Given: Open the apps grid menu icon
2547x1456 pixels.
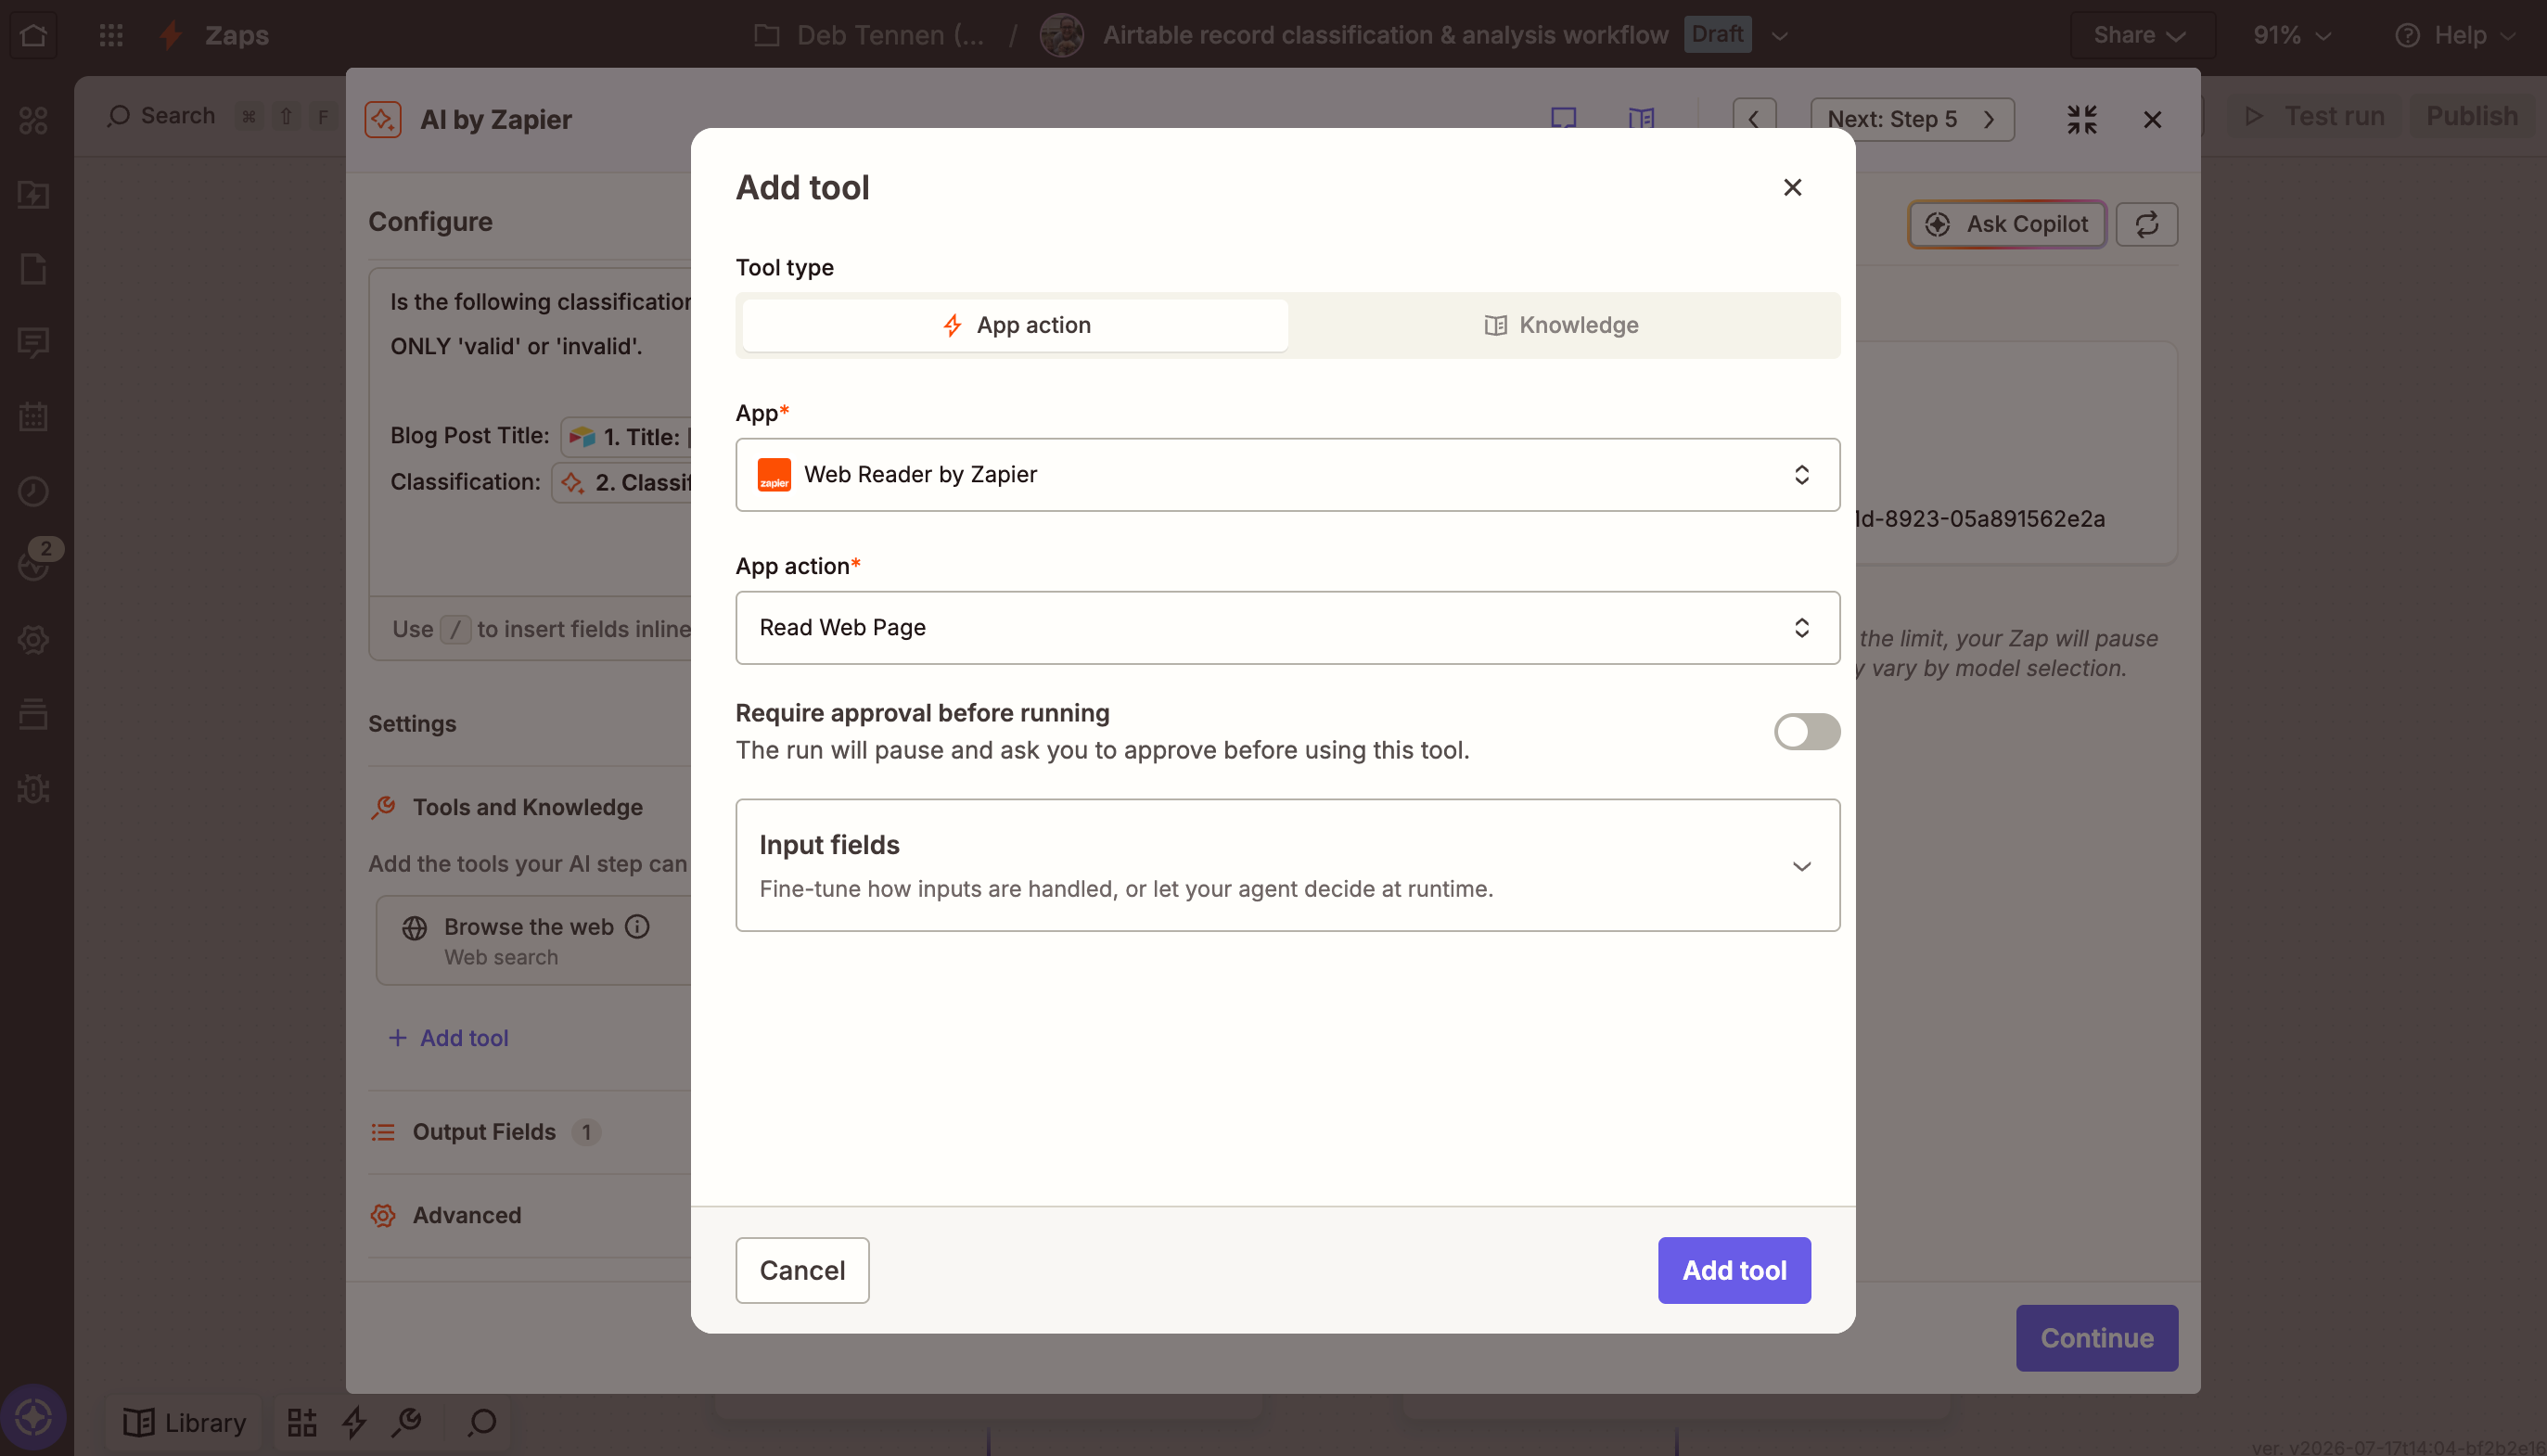Looking at the screenshot, I should (x=111, y=35).
